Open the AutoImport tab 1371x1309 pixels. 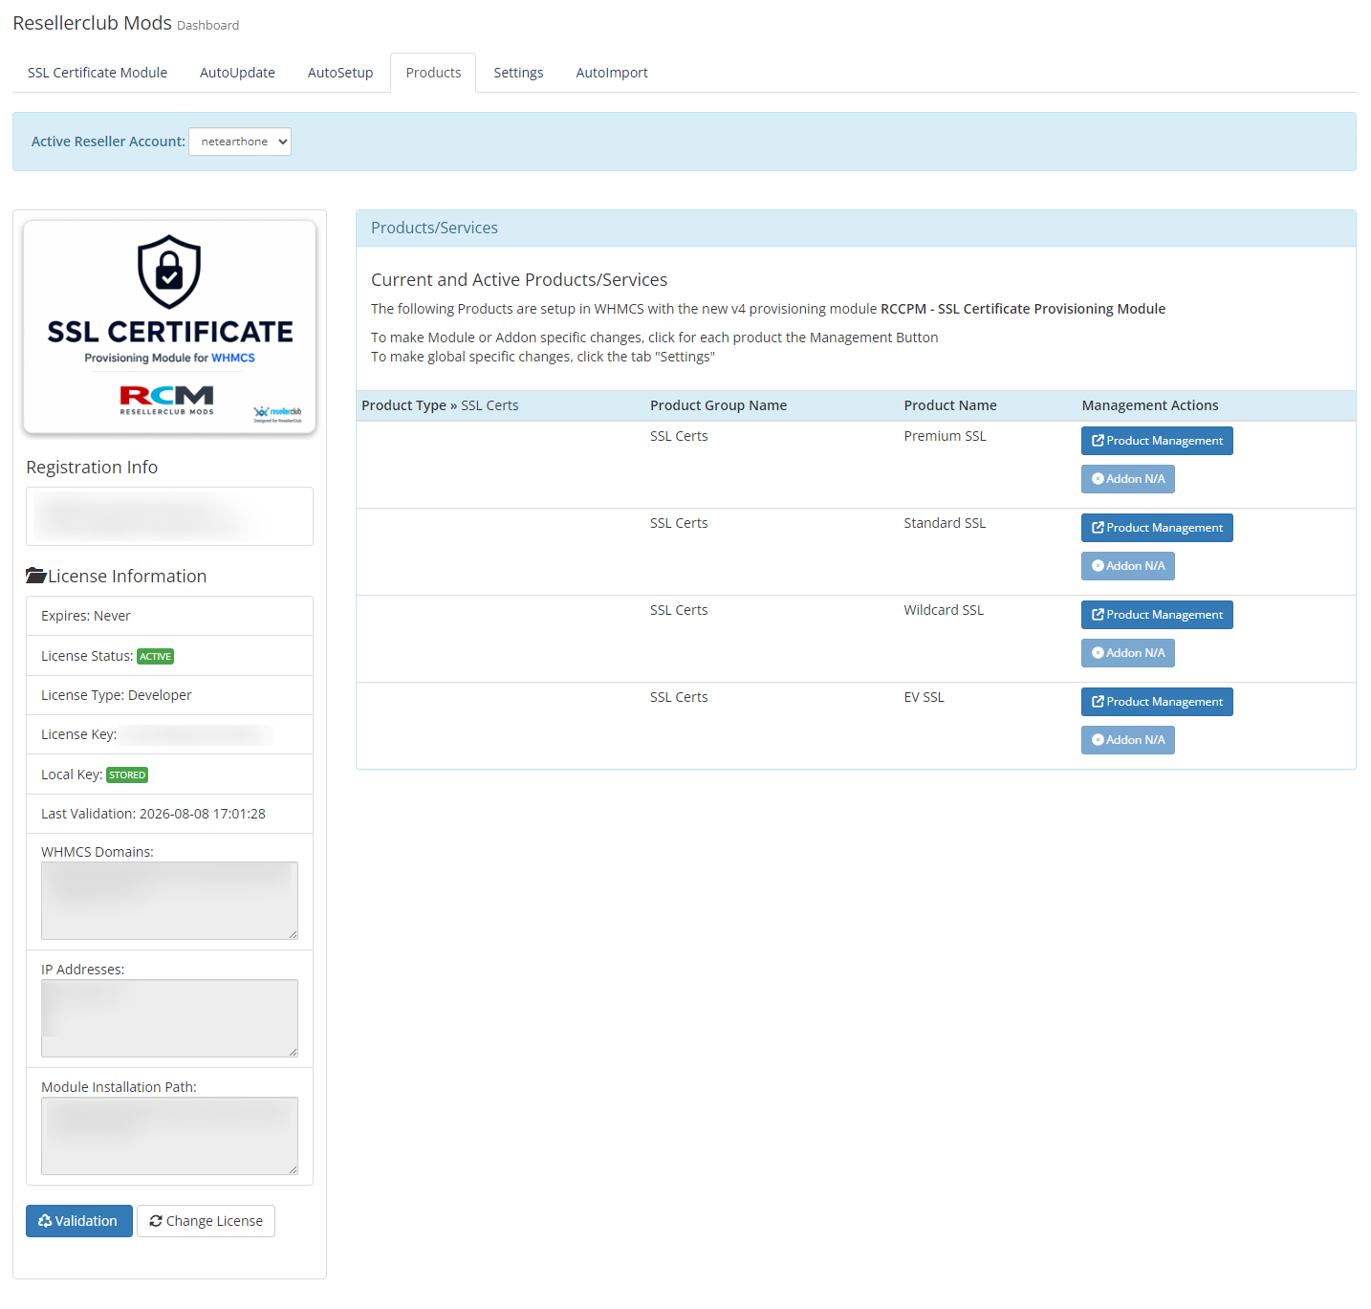pyautogui.click(x=612, y=73)
